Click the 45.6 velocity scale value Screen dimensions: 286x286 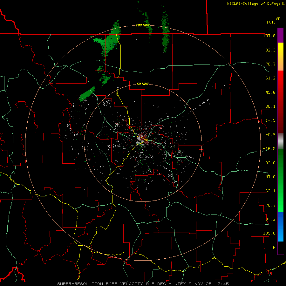point(270,92)
